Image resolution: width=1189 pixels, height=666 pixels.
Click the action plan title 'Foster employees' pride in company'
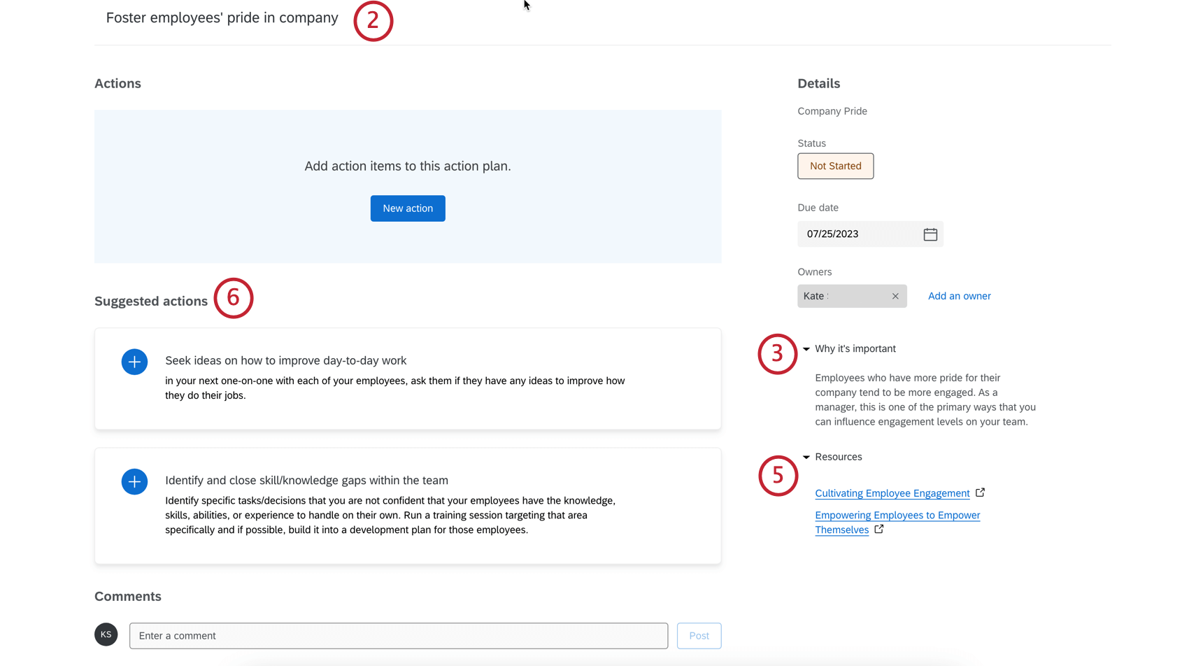(222, 18)
